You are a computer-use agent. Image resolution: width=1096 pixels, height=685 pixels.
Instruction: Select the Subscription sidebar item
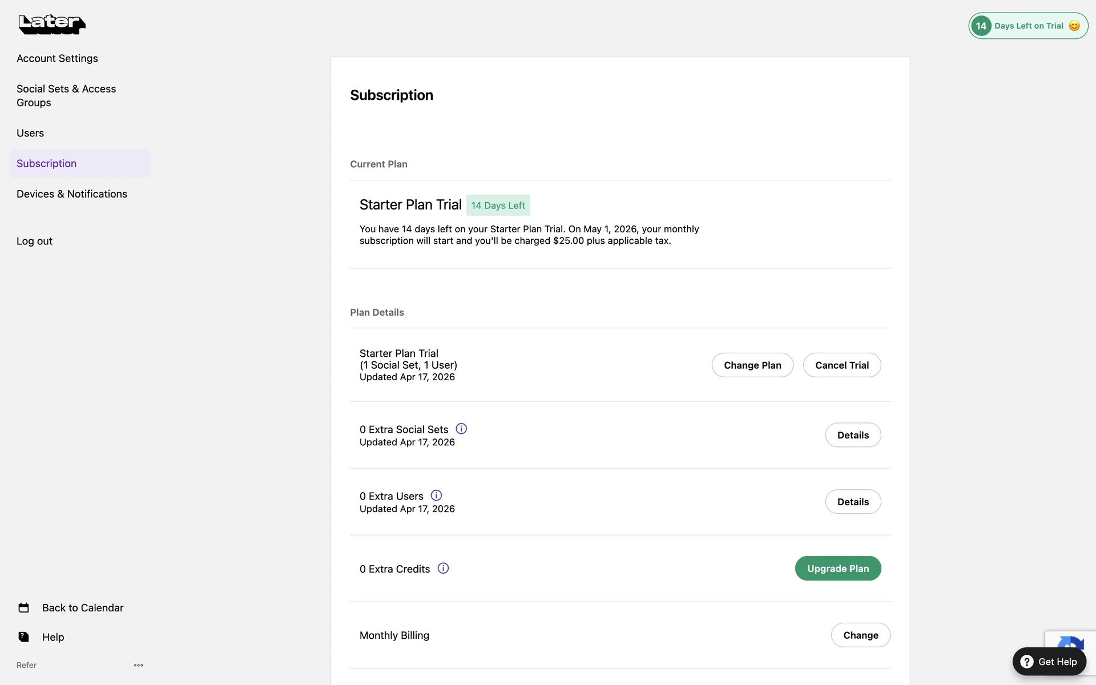79,163
